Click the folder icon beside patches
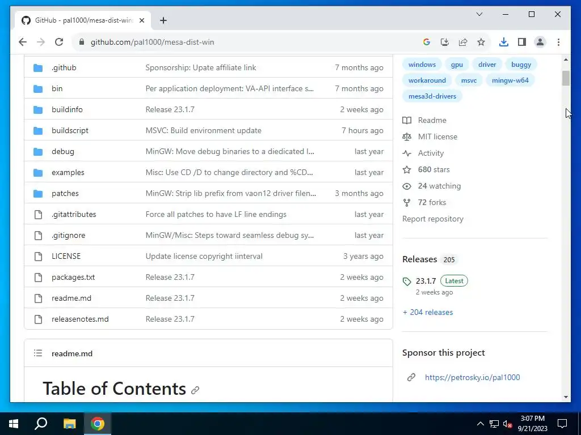Image resolution: width=581 pixels, height=435 pixels. click(38, 194)
